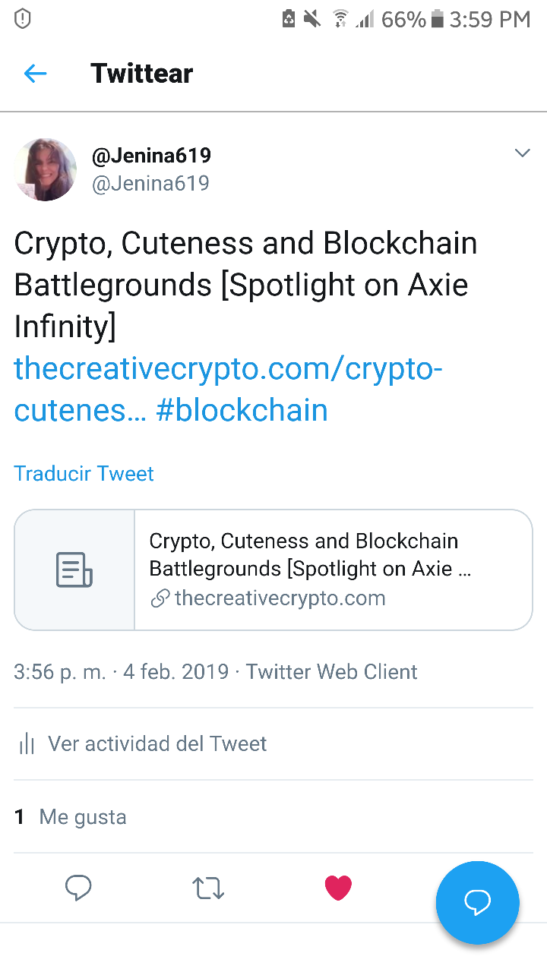This screenshot has width=547, height=972.
Task: Tap the blue floating reply button
Action: pyautogui.click(x=477, y=902)
